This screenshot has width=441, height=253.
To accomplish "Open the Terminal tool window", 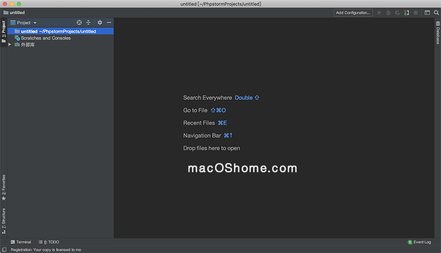I will [21, 242].
